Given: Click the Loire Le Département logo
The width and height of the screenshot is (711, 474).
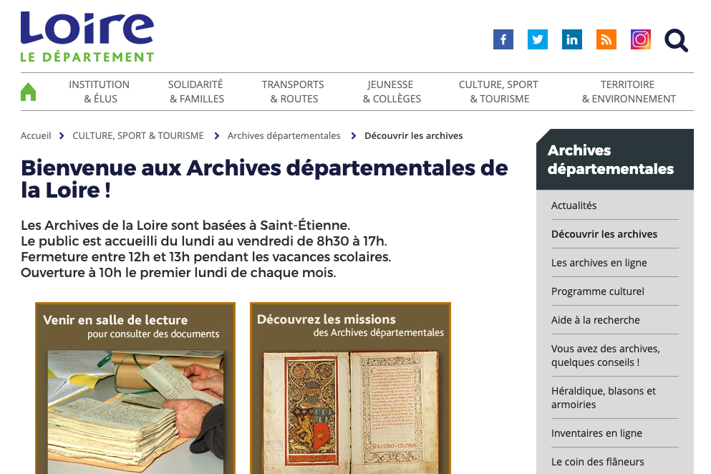Looking at the screenshot, I should click(87, 37).
